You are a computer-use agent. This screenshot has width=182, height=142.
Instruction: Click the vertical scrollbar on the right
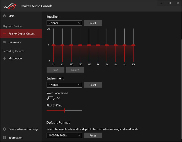point(181,89)
